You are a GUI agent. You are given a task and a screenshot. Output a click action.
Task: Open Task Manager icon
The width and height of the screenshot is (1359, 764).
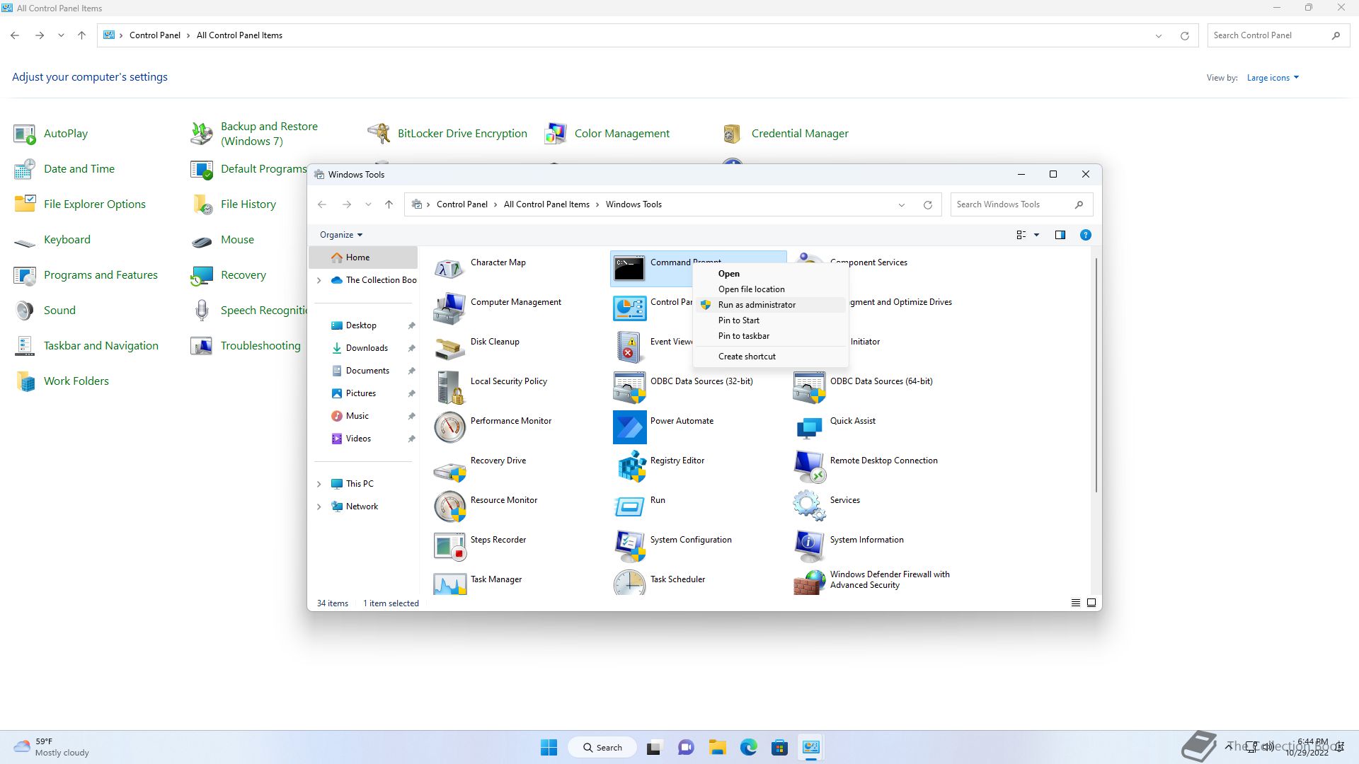pos(449,584)
